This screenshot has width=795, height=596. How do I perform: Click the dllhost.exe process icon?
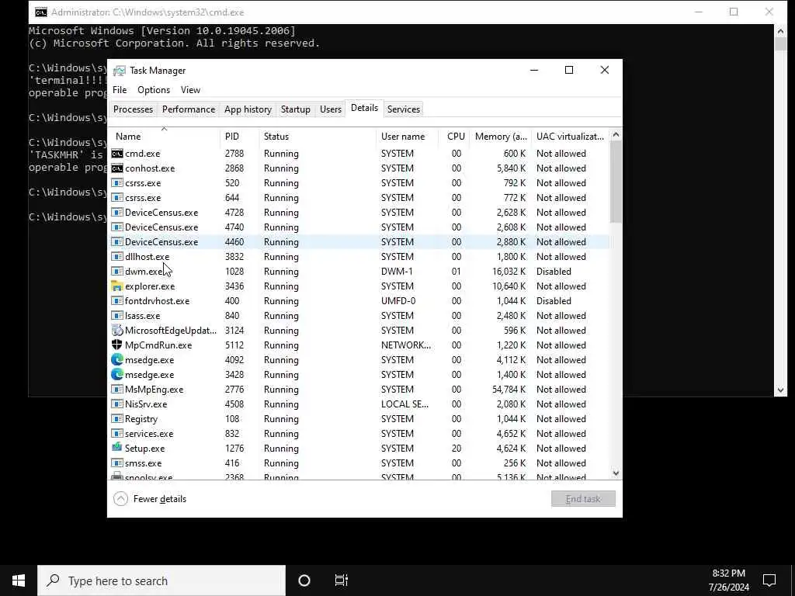pos(117,256)
